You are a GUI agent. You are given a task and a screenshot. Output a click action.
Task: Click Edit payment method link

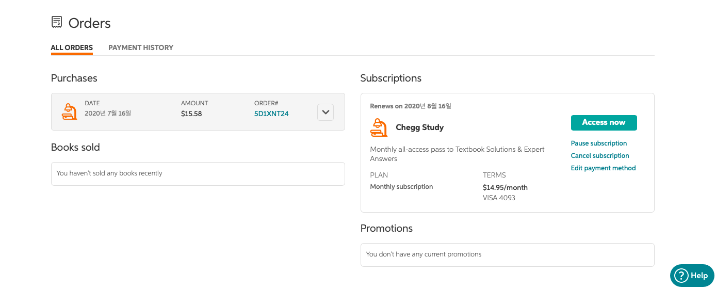(603, 168)
